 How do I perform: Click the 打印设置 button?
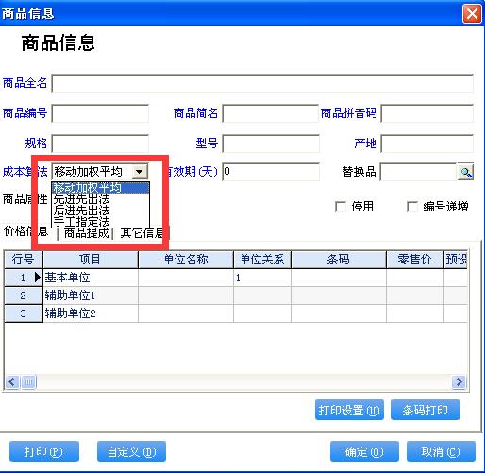pyautogui.click(x=349, y=410)
